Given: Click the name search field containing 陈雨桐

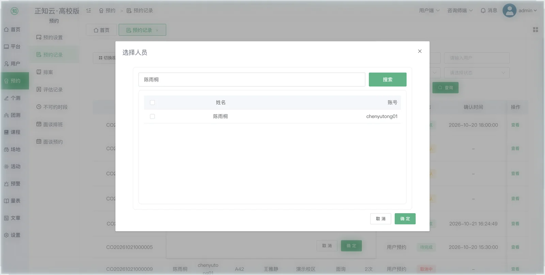Looking at the screenshot, I should 252,80.
